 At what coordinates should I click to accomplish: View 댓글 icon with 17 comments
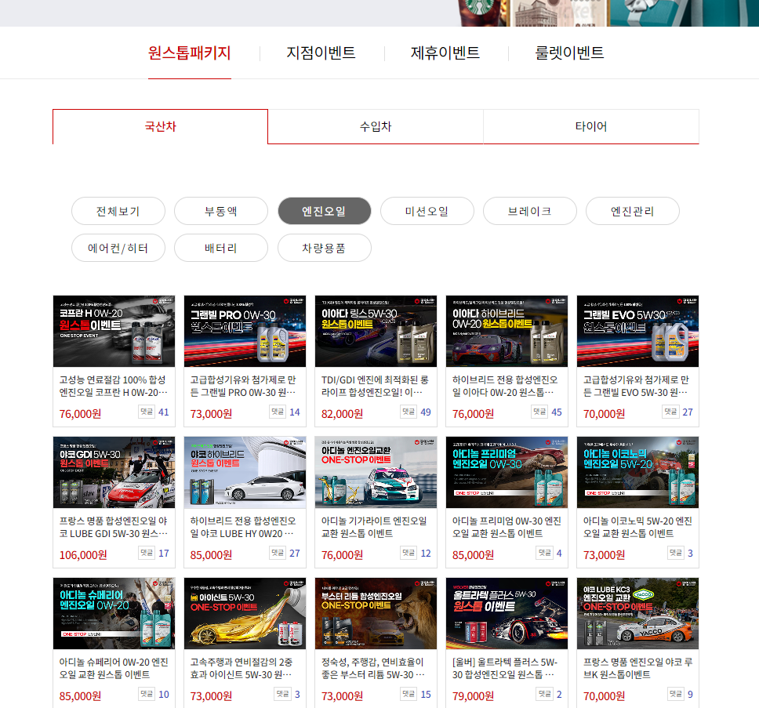(147, 553)
